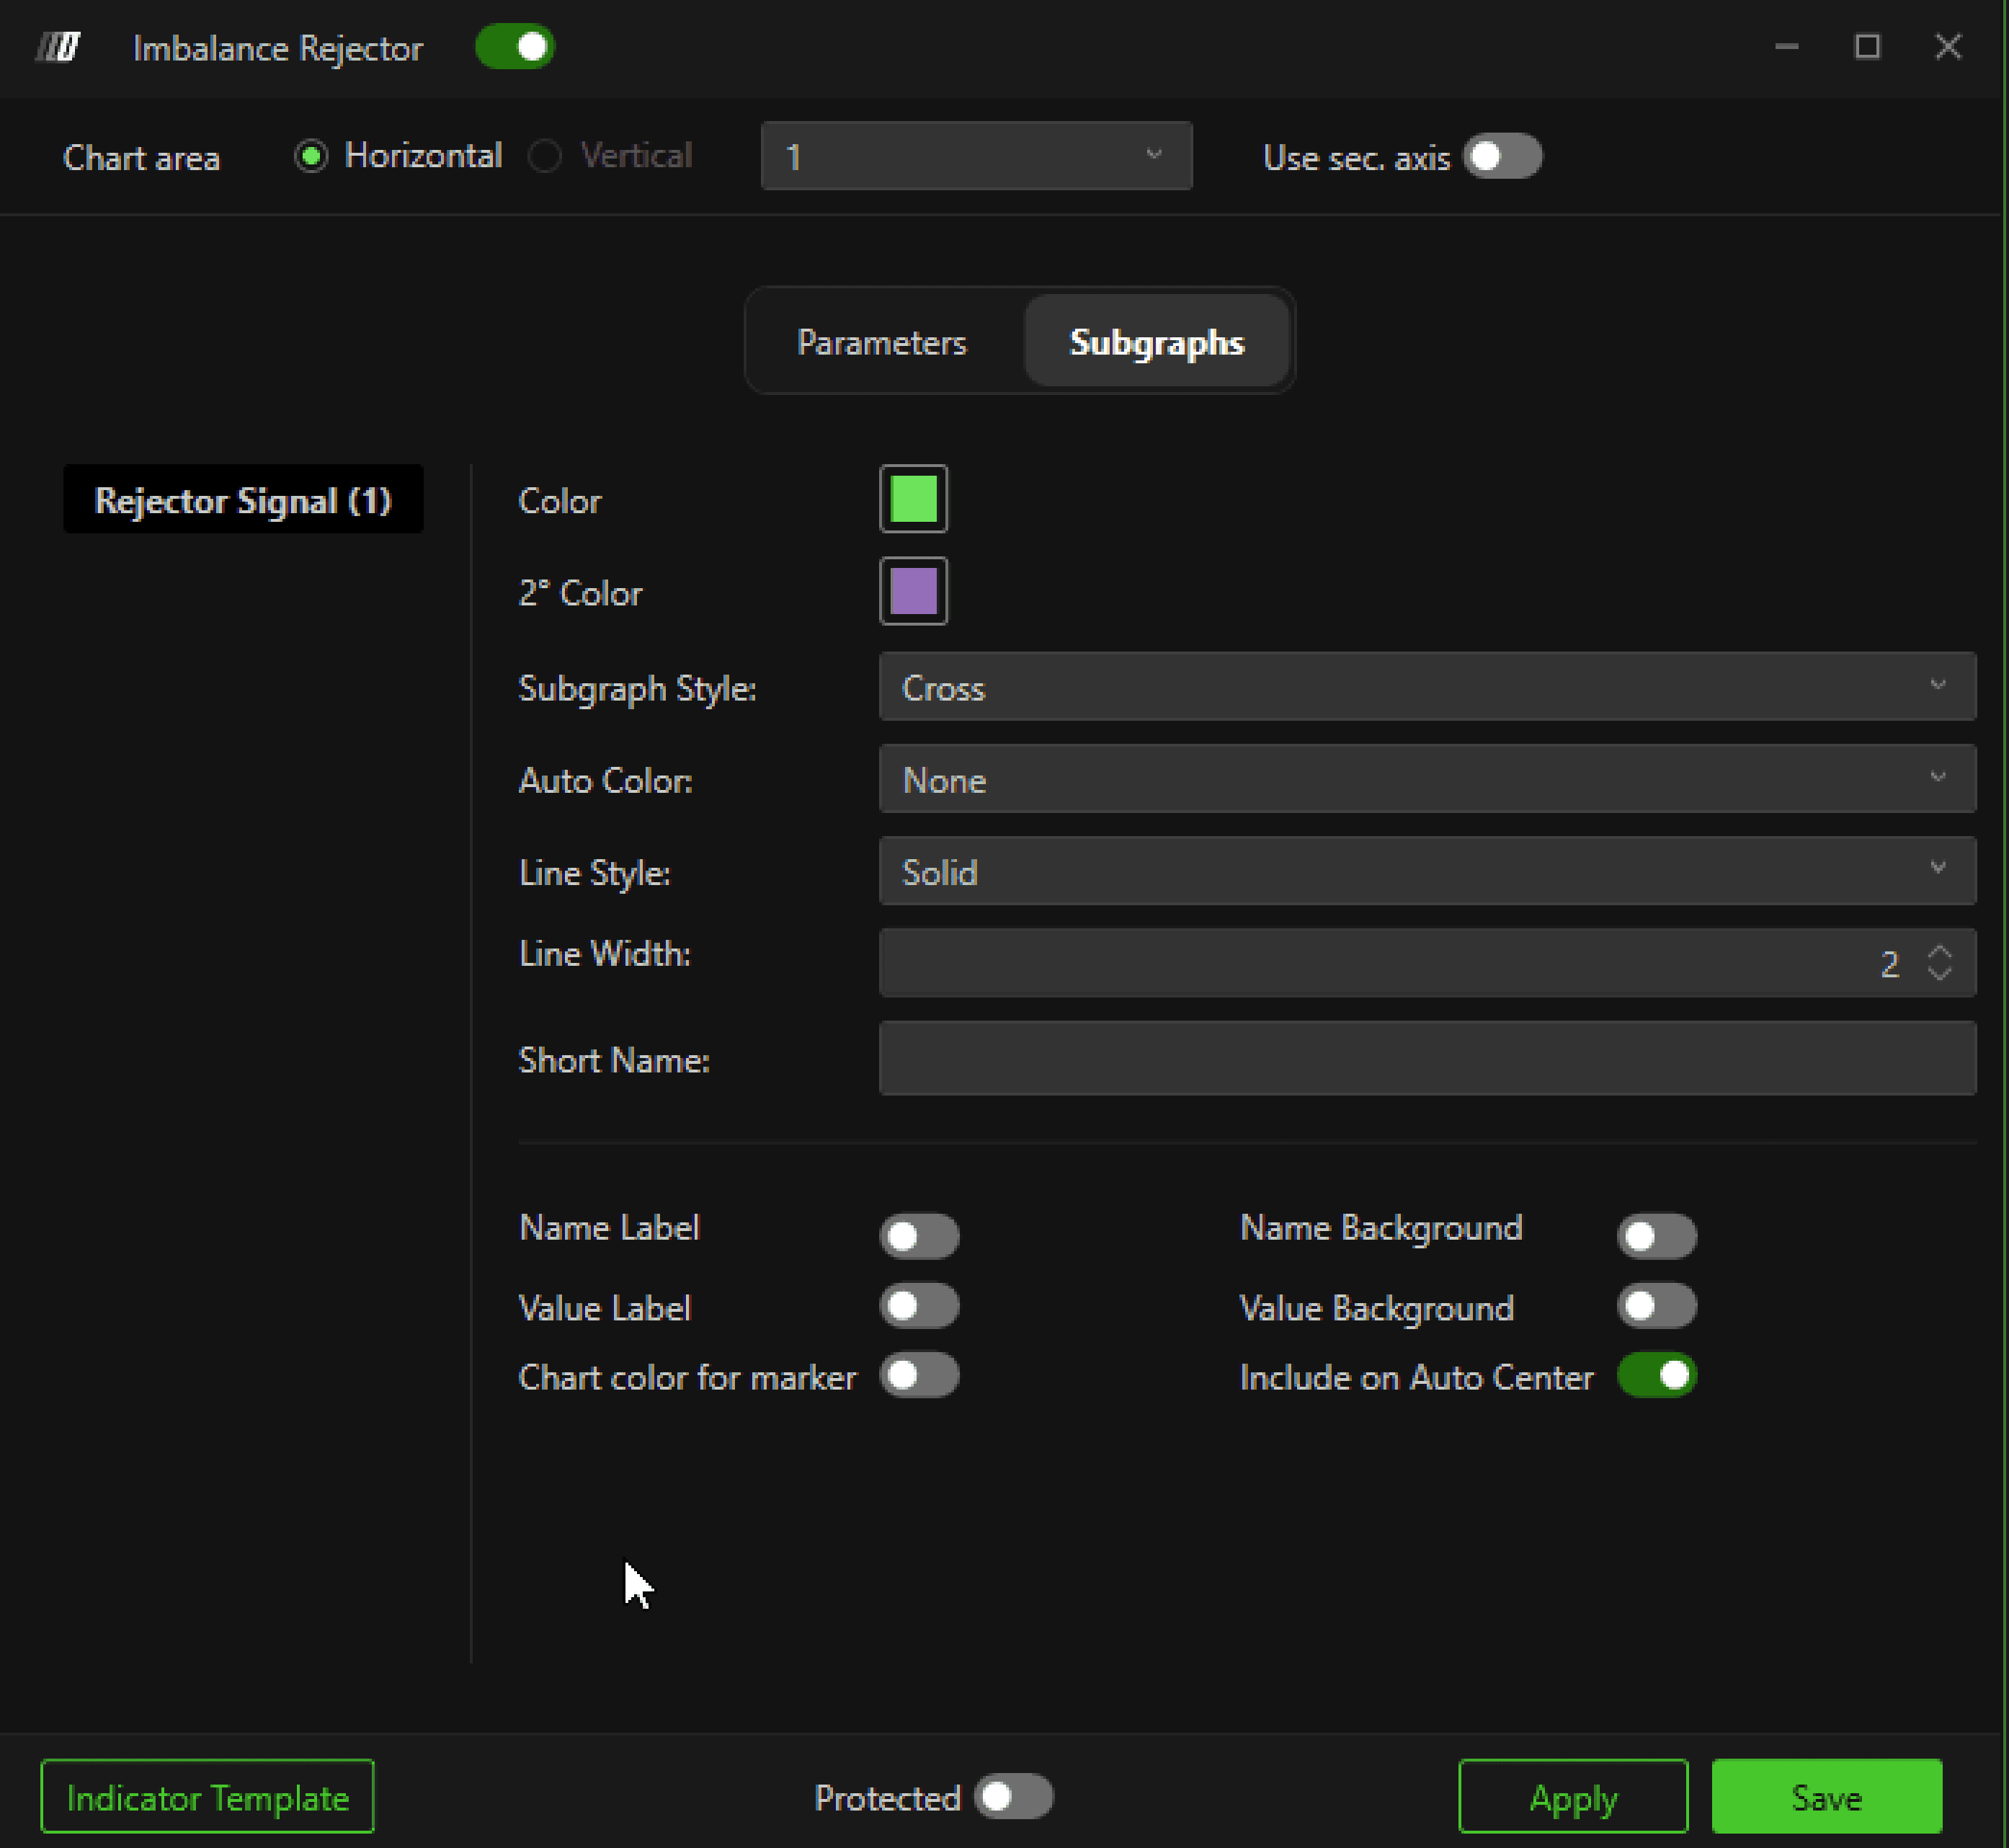Open the chart area number dropdown
This screenshot has width=2009, height=1848.
(x=976, y=157)
